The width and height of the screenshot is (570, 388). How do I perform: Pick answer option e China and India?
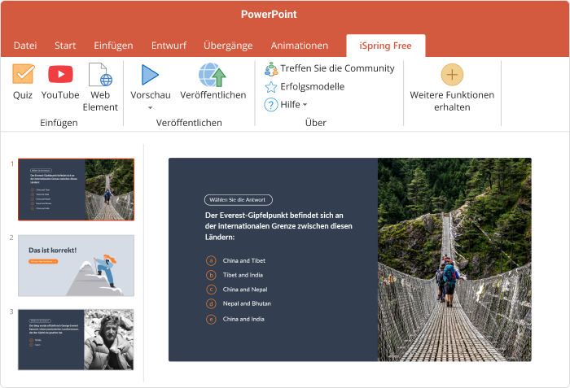(211, 319)
